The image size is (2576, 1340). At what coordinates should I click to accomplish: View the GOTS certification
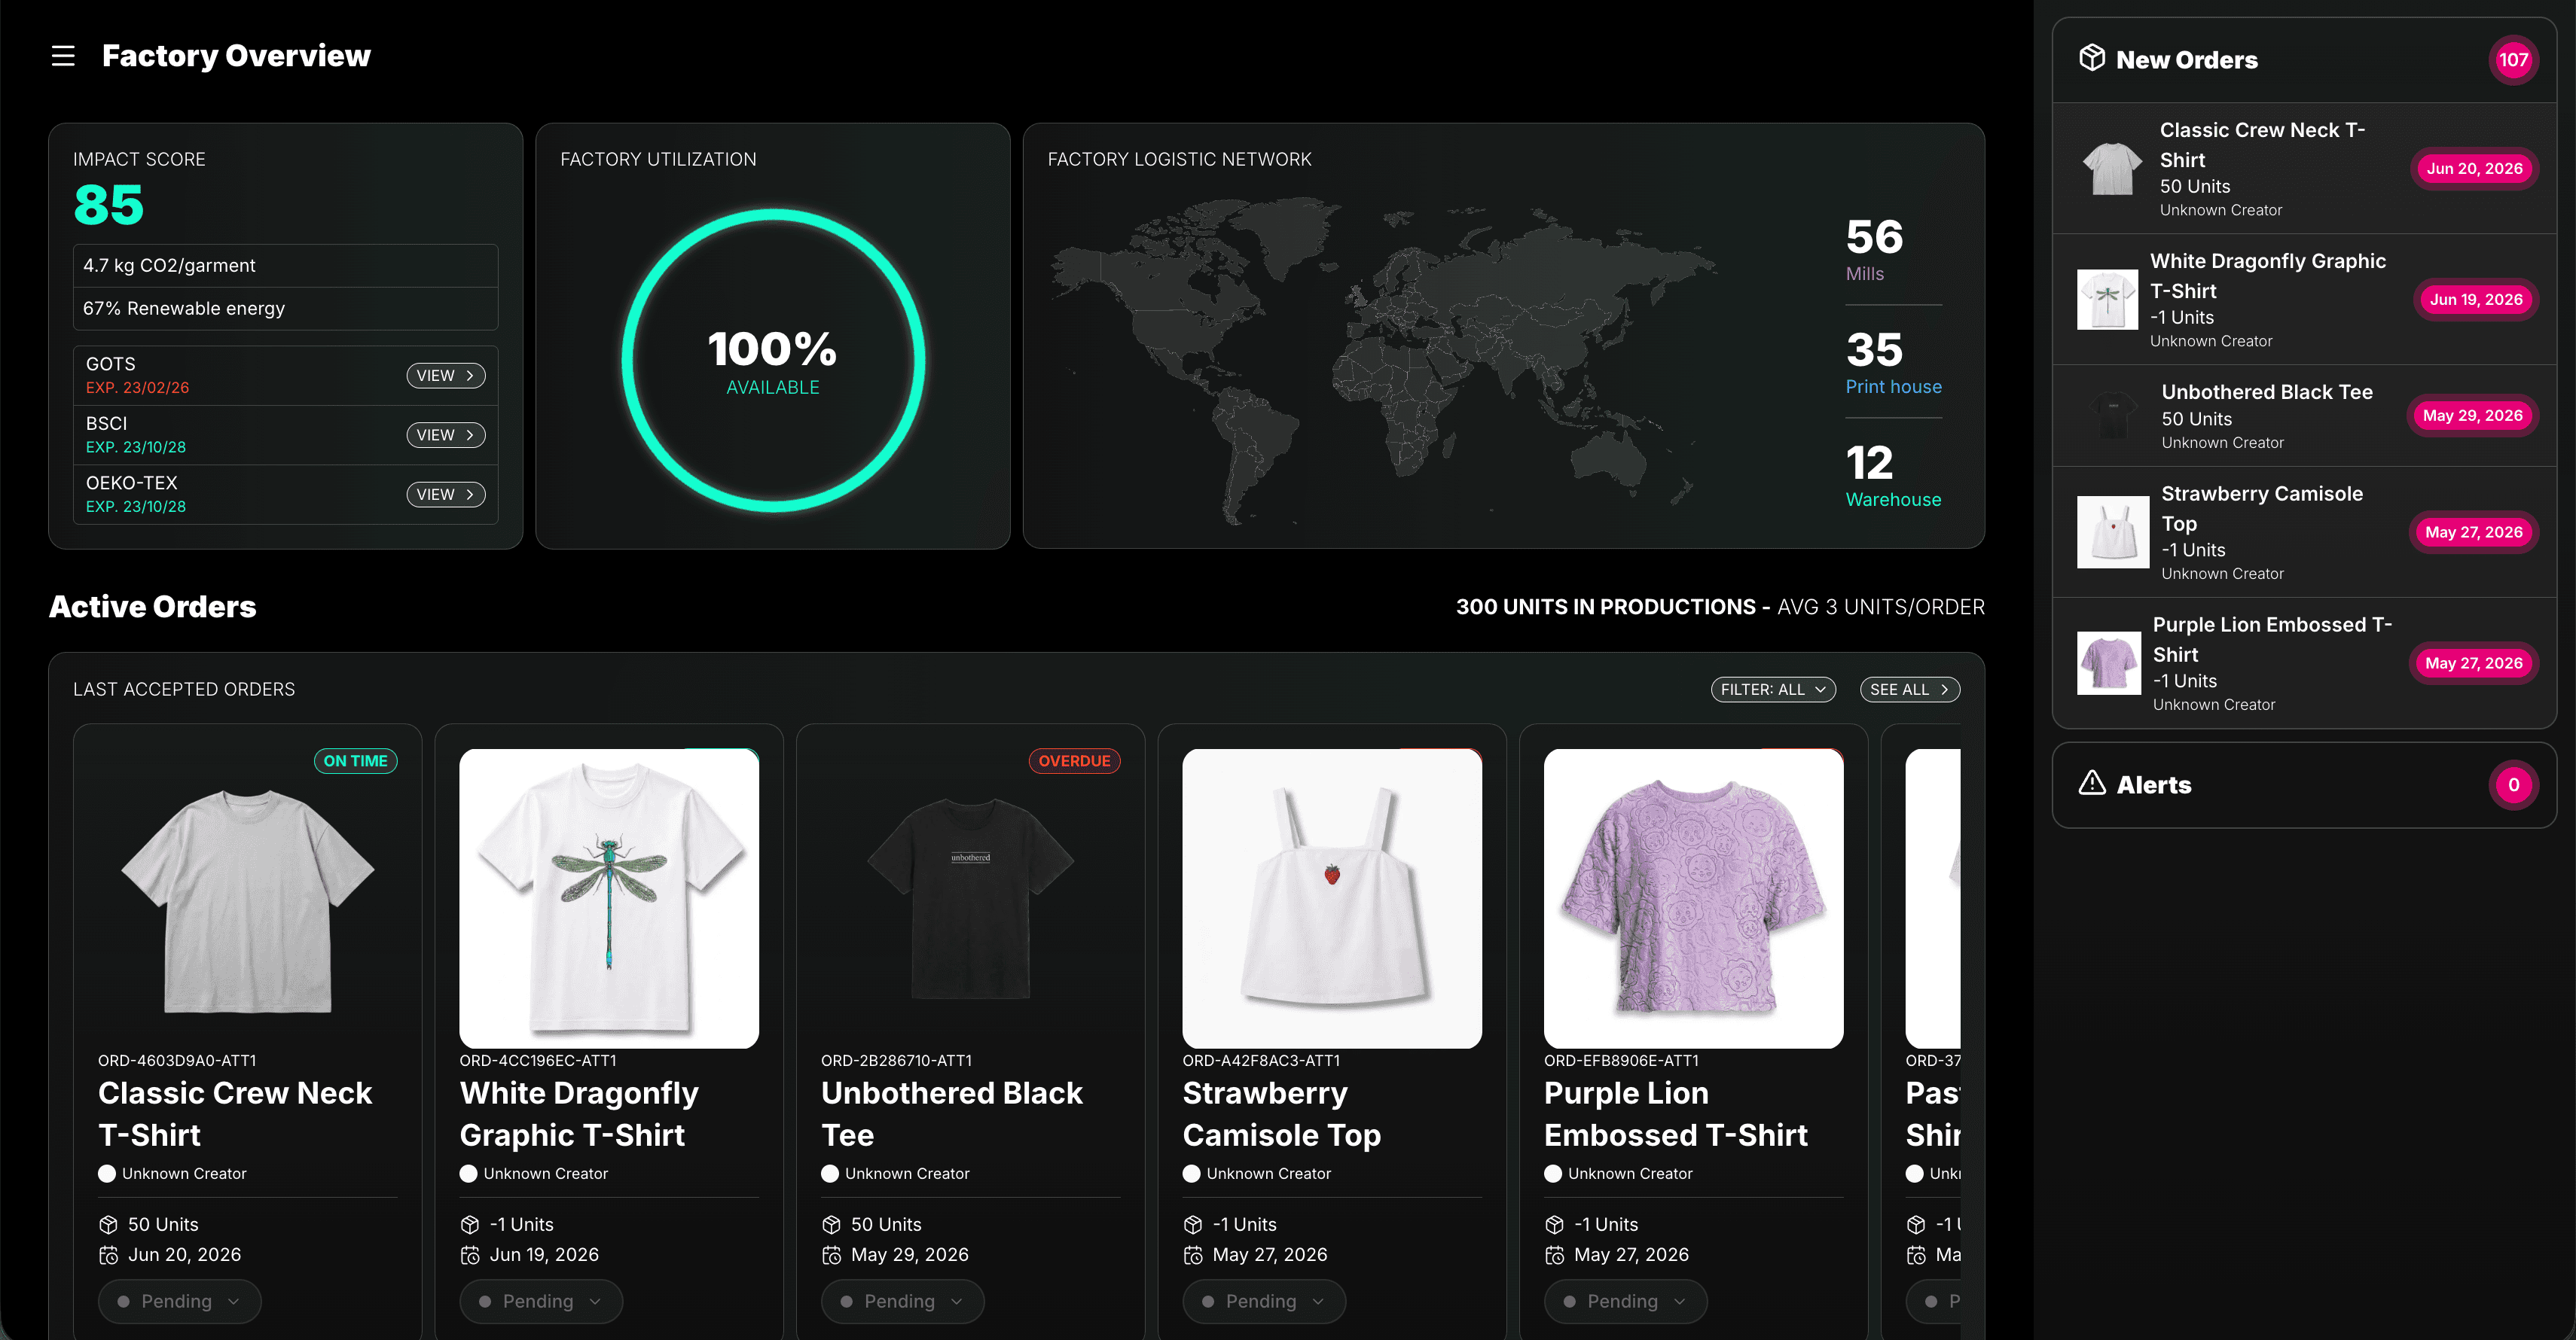click(x=446, y=376)
